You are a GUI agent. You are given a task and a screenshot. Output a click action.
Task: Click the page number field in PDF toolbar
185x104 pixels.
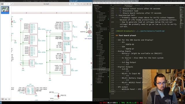(x=7, y=4)
